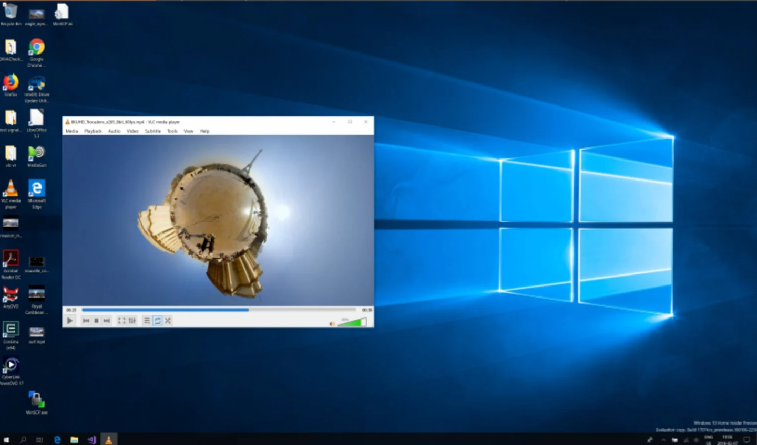The image size is (757, 445).
Task: Select the VLC media player desktop shortcut
Action: point(11,194)
